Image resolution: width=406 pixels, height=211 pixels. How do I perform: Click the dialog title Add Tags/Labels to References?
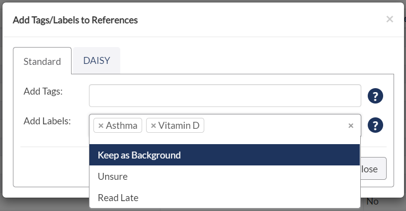click(76, 20)
